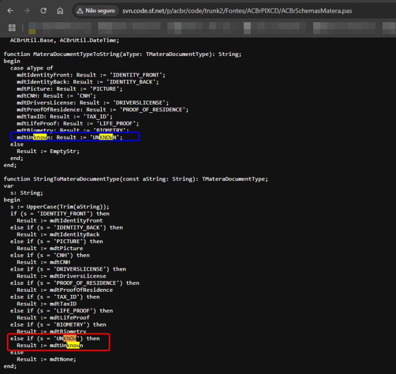Click the line 'Result := mdtUnknown'
The width and height of the screenshot is (396, 374).
pyautogui.click(x=50, y=346)
